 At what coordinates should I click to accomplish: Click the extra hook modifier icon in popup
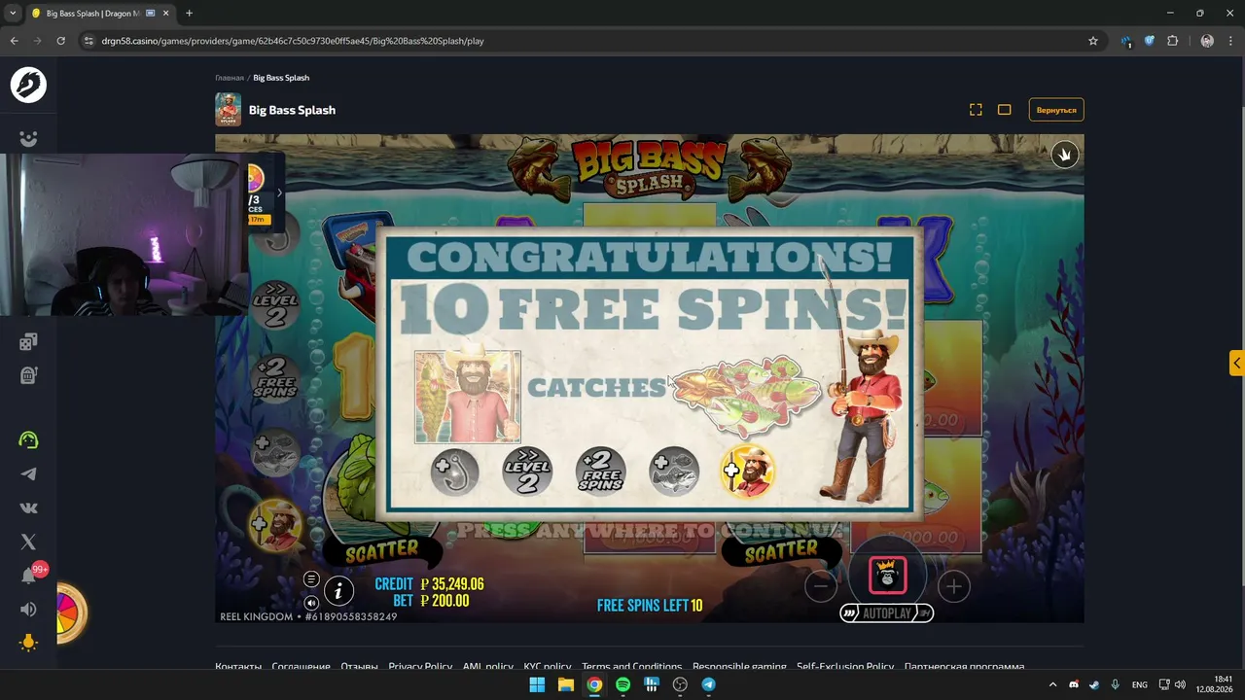coord(455,472)
